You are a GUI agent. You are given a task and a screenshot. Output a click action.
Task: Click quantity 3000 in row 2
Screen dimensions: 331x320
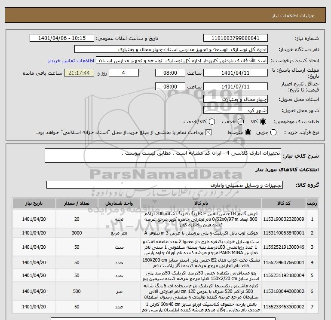(x=77, y=233)
